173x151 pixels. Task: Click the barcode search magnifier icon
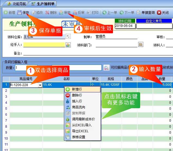106,68
